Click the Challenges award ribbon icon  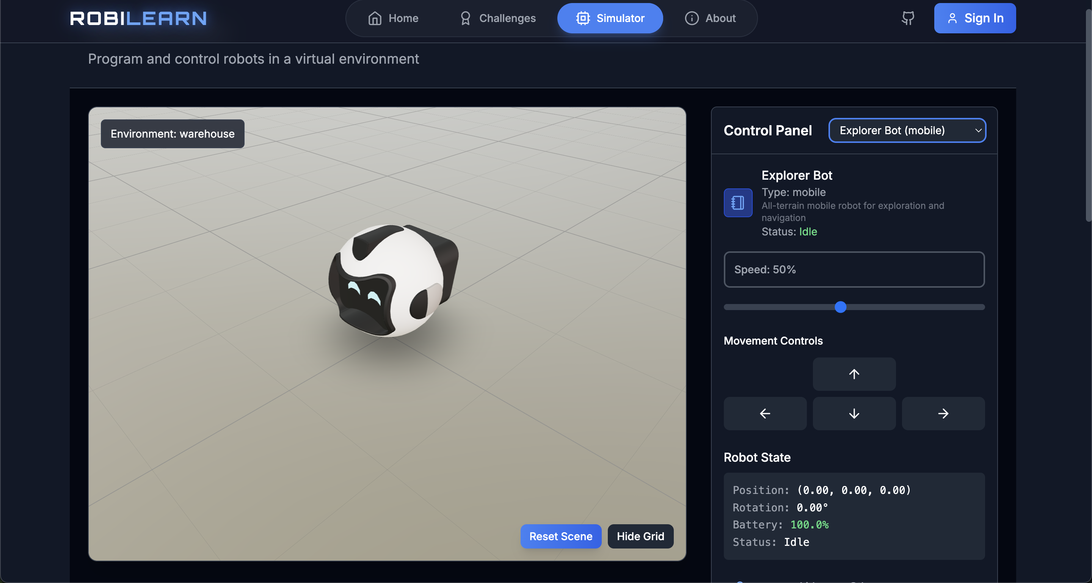[465, 18]
